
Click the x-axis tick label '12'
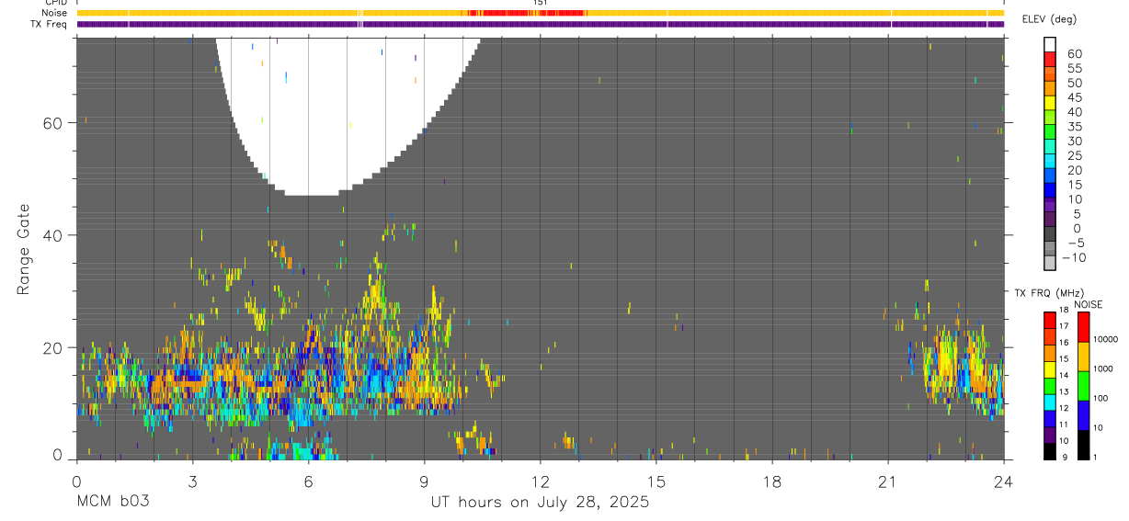coord(541,481)
